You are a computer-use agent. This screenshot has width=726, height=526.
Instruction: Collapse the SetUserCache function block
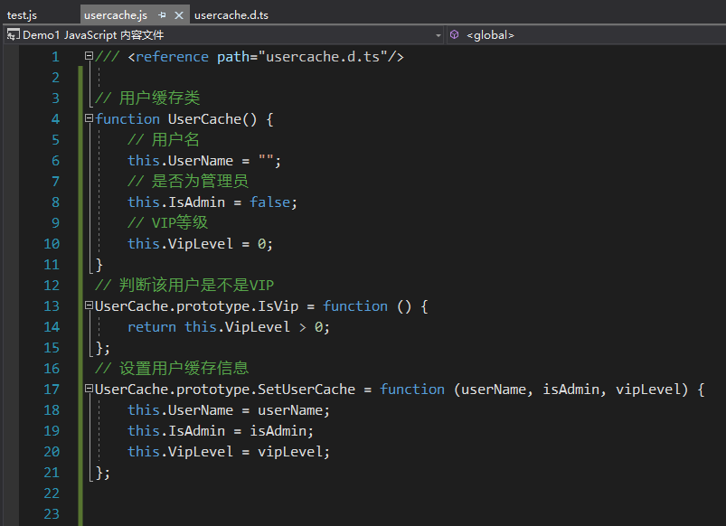[89, 389]
